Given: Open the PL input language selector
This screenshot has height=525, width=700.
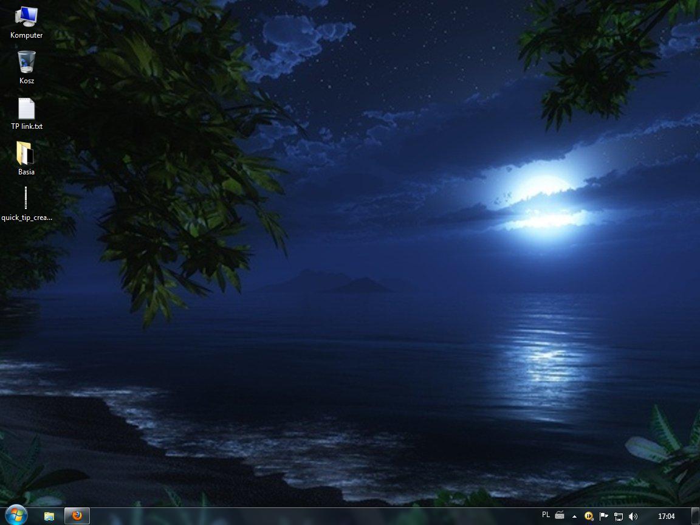Looking at the screenshot, I should pyautogui.click(x=546, y=515).
